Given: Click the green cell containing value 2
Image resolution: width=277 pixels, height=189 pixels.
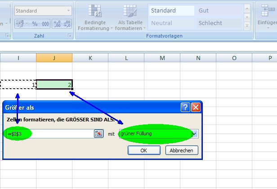Looking at the screenshot, I should point(54,85).
